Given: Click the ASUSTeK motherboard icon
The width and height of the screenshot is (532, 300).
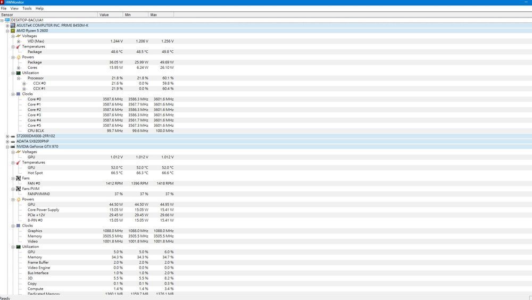Looking at the screenshot, I should point(13,25).
